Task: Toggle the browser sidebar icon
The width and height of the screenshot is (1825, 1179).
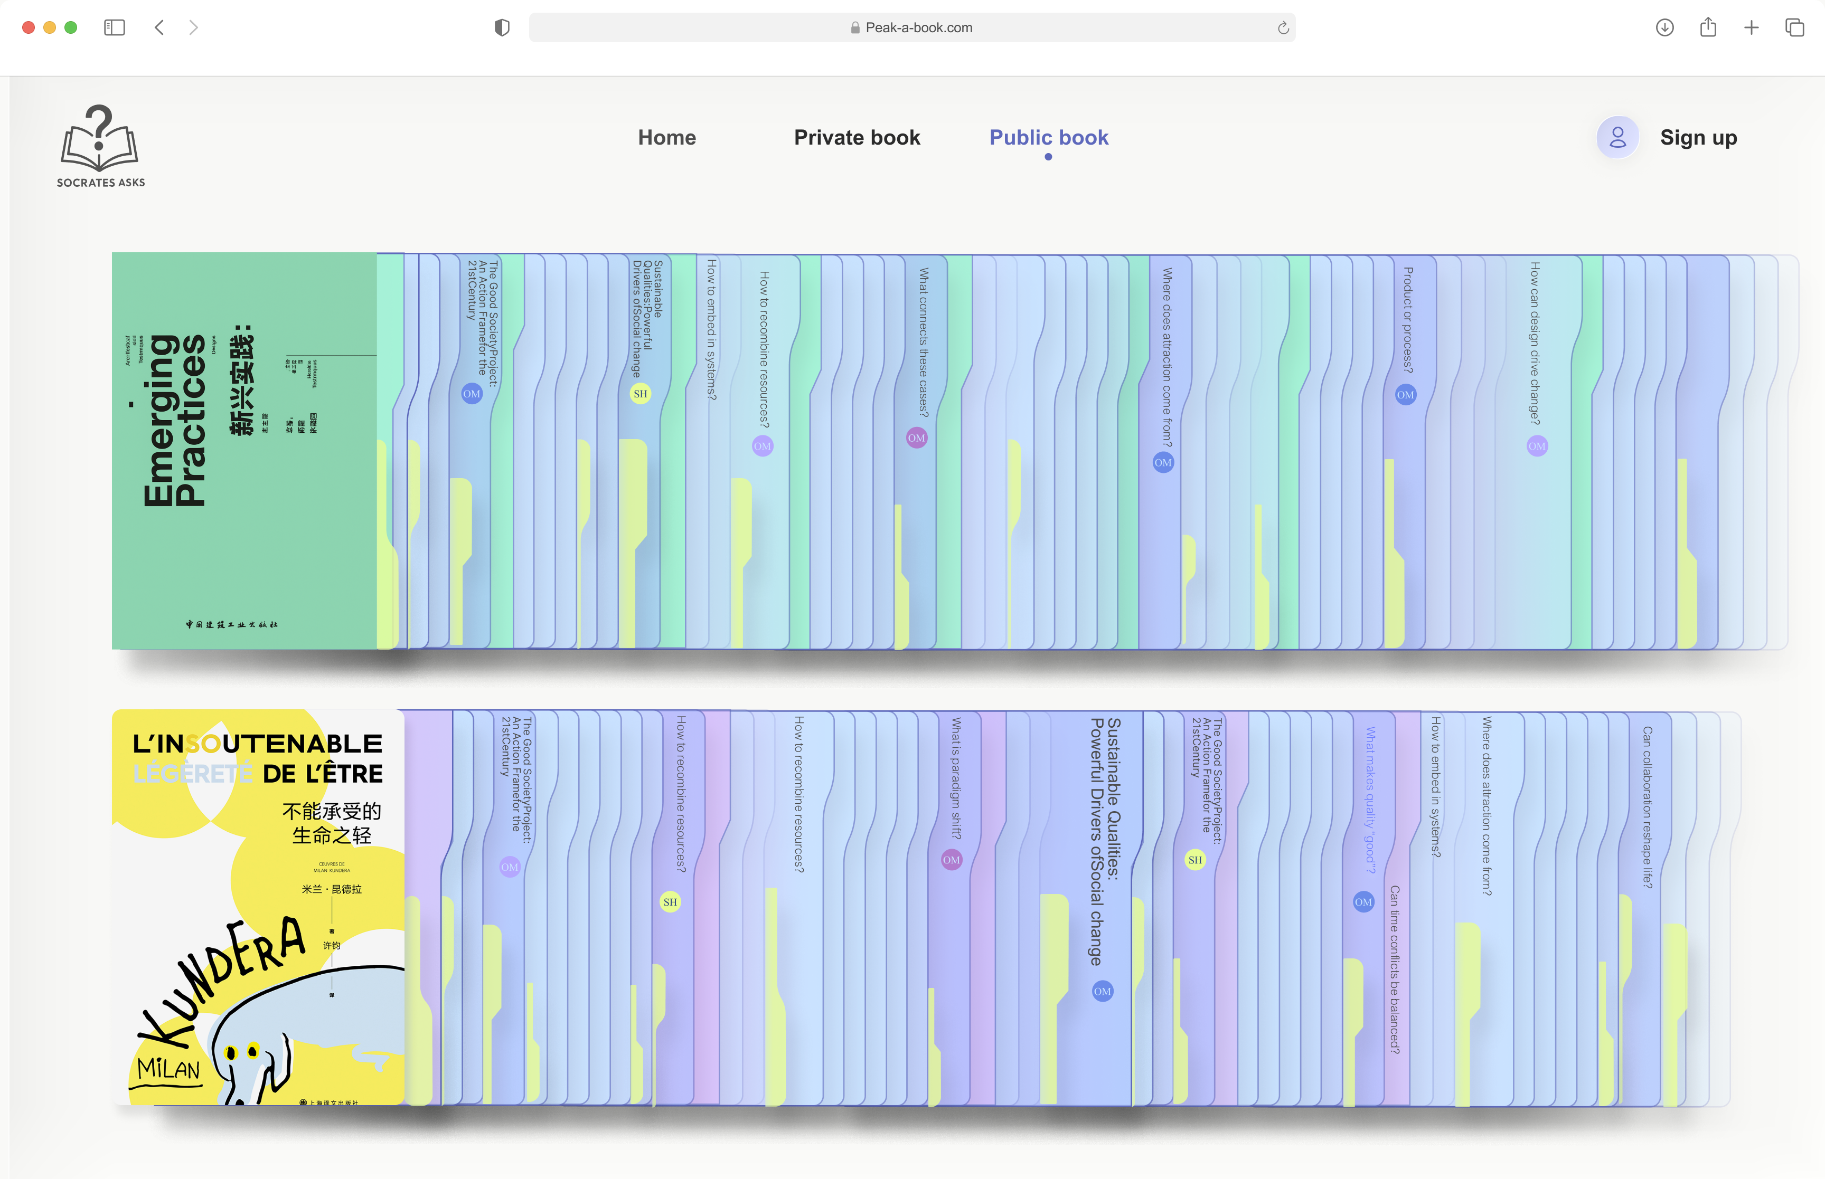Action: pos(114,27)
